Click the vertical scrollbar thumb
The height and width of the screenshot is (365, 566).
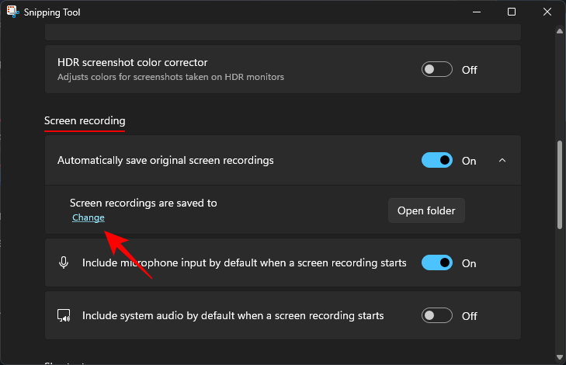(559, 183)
